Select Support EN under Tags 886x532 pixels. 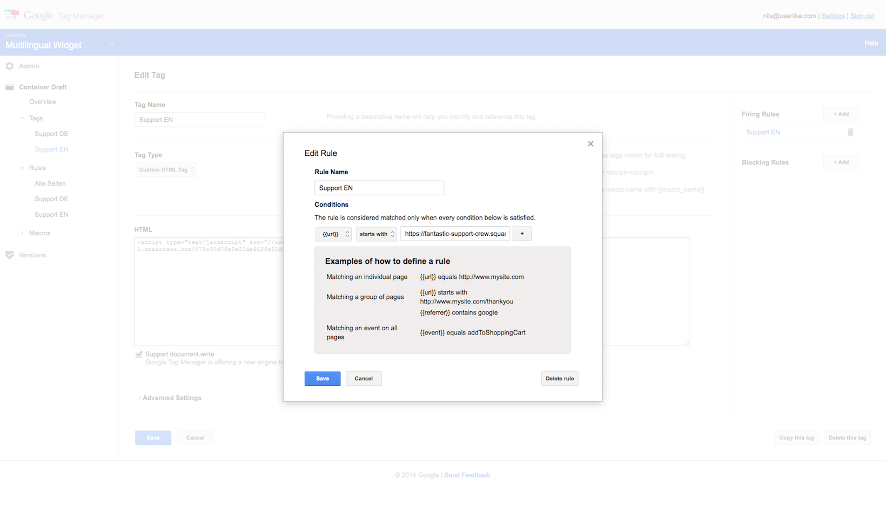coord(51,149)
